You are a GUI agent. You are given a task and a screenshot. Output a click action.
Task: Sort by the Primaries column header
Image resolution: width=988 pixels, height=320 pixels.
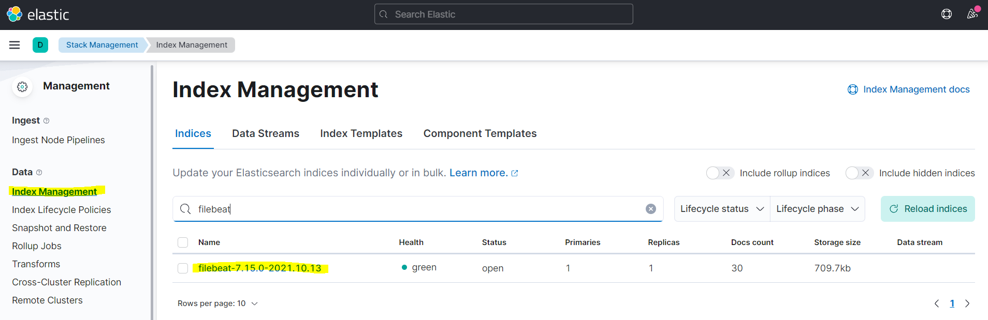click(x=583, y=242)
